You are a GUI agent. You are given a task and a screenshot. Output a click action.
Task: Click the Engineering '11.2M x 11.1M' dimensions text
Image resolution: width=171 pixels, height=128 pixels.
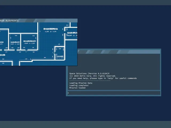click(x=50, y=31)
